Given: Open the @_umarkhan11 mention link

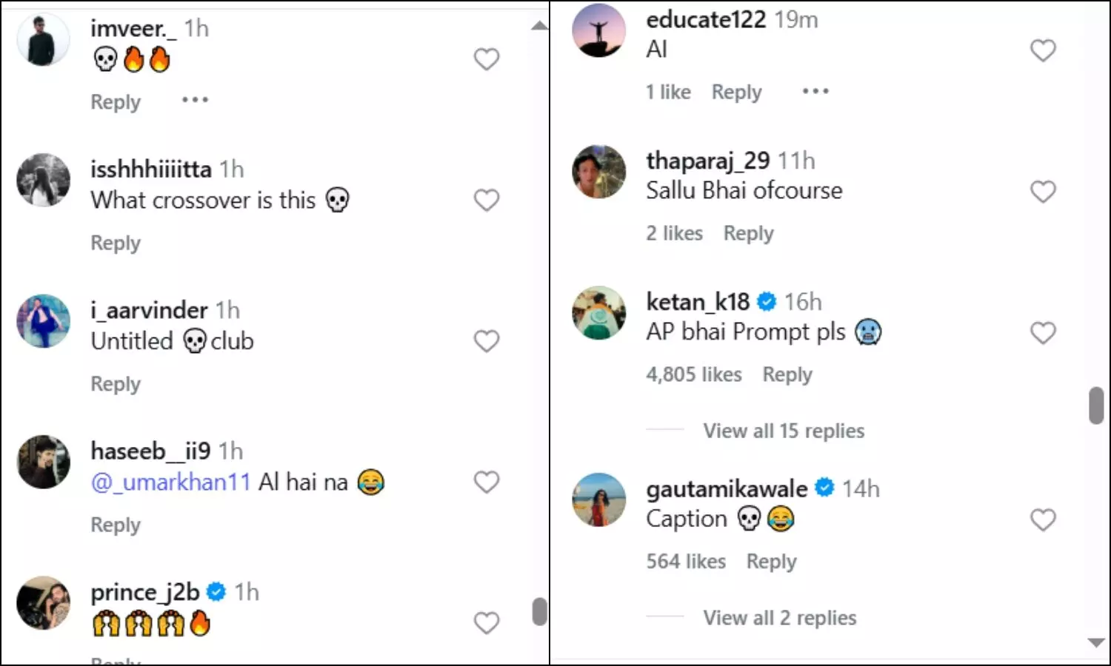Looking at the screenshot, I should (x=170, y=482).
